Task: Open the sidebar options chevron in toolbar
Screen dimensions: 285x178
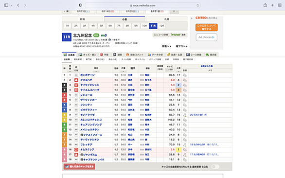Action: (12, 5)
